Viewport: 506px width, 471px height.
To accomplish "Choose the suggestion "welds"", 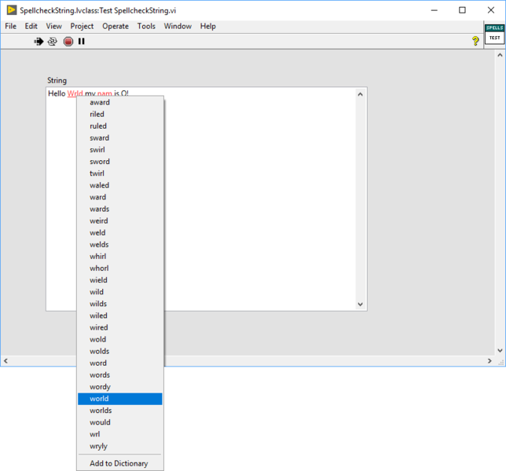I will click(119, 245).
